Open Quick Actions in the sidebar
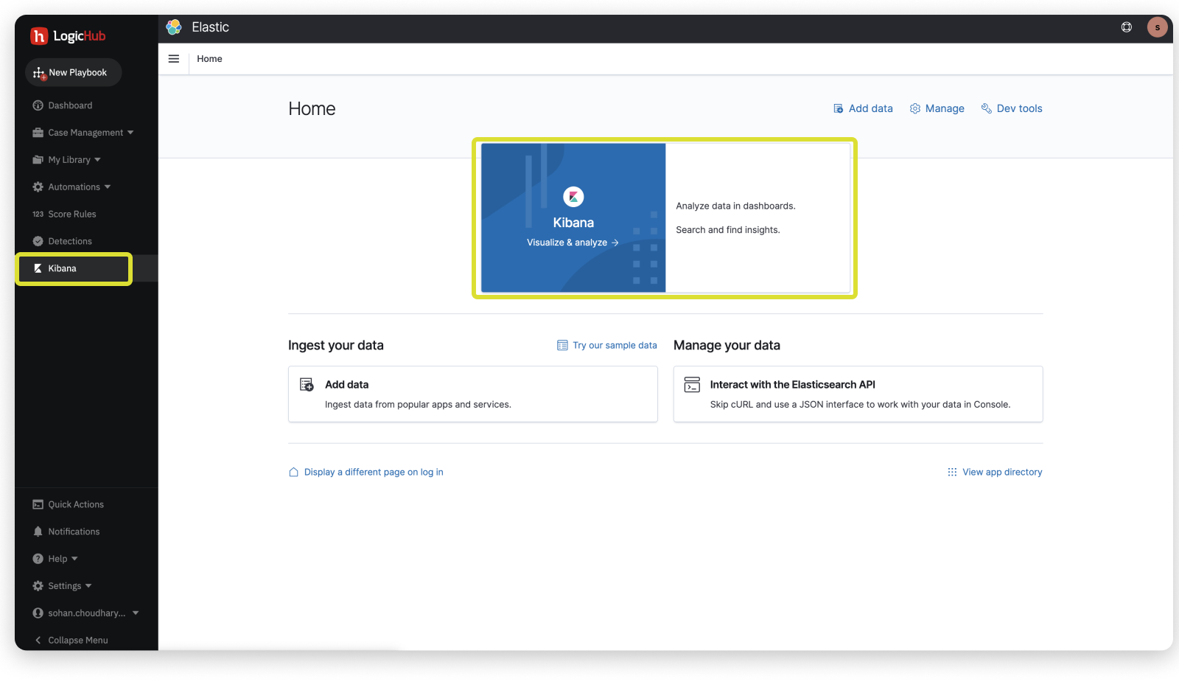The width and height of the screenshot is (1179, 690). coord(76,504)
